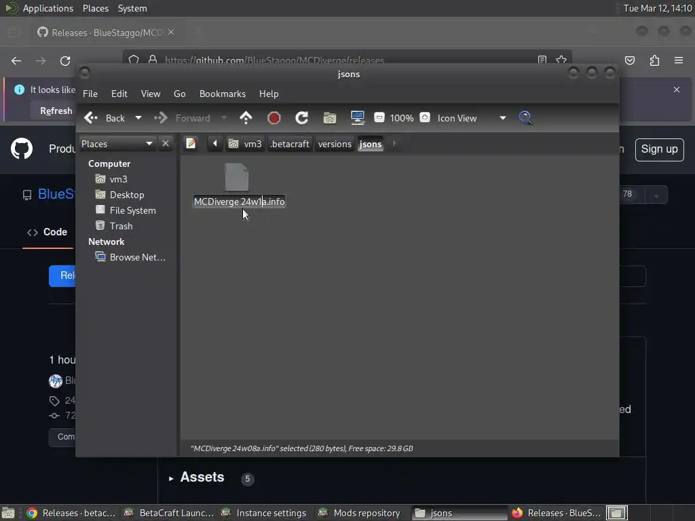Click the 100% zoom level label
695x521 pixels.
tap(402, 118)
